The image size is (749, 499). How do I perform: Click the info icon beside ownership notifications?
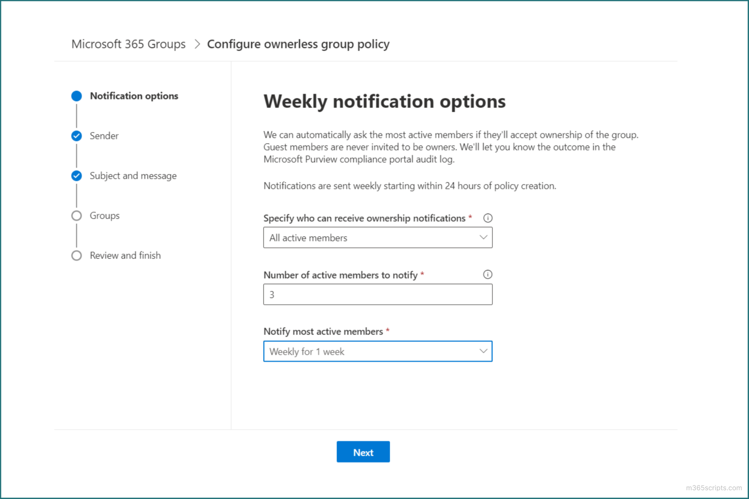point(488,218)
